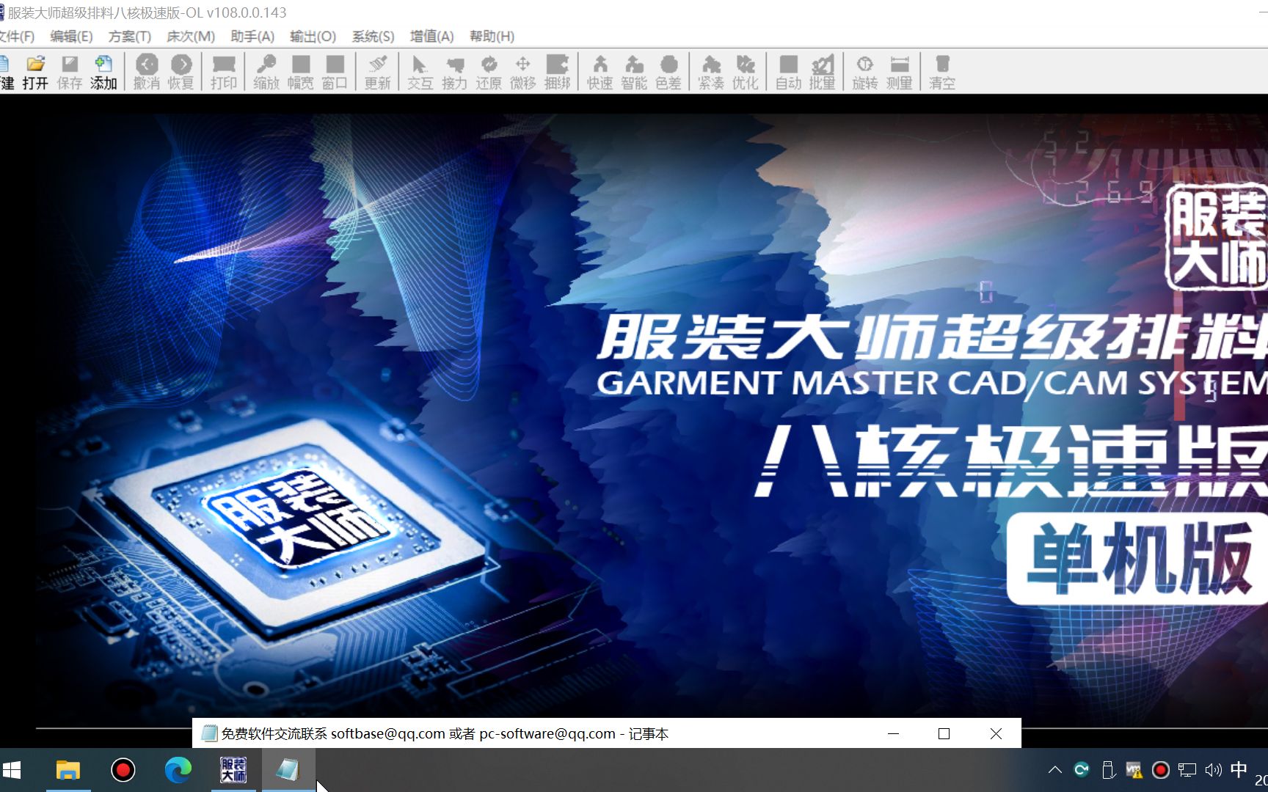Select the 旋转 (Rotate) tool
1268x792 pixels.
click(x=865, y=72)
